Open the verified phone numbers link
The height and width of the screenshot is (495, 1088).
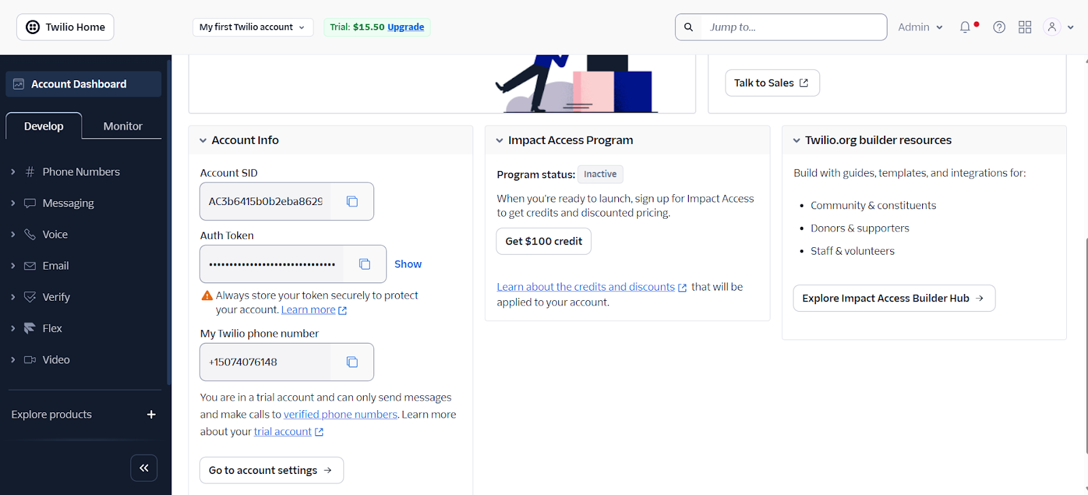pos(340,414)
